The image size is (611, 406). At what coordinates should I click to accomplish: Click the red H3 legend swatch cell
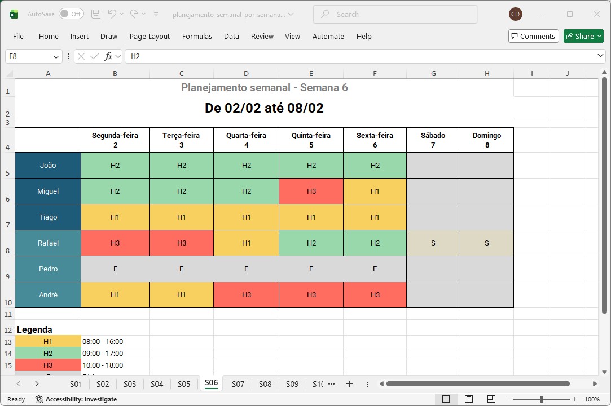coord(48,365)
